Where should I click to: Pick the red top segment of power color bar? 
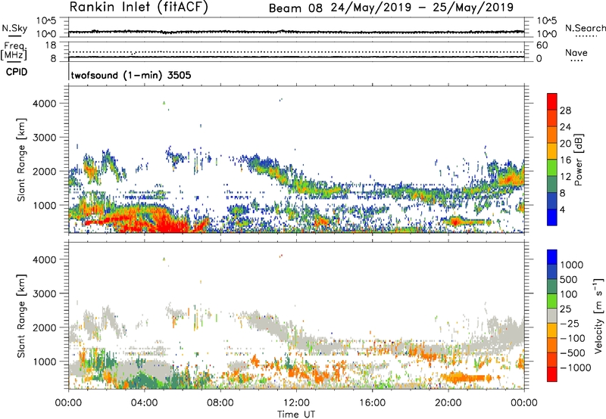point(552,101)
